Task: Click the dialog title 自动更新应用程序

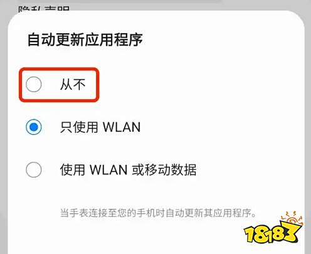Action: click(85, 40)
